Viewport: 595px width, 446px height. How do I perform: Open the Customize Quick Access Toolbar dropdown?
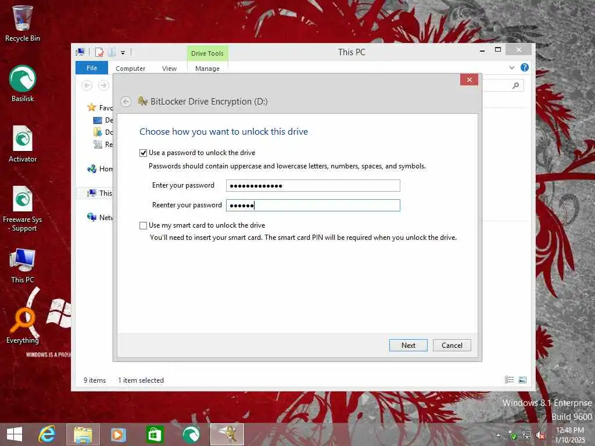point(123,53)
